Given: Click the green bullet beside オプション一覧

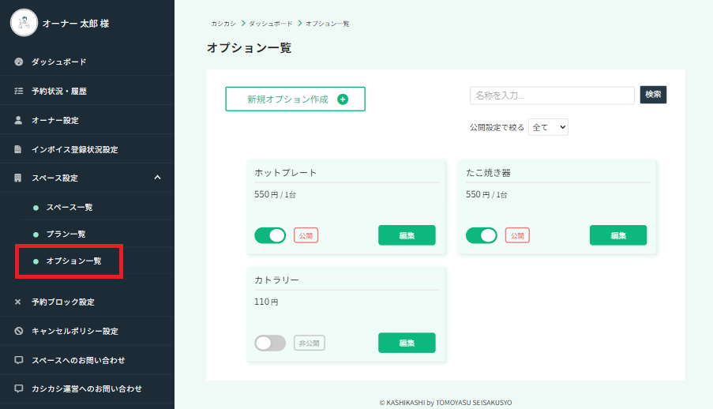Looking at the screenshot, I should point(36,261).
